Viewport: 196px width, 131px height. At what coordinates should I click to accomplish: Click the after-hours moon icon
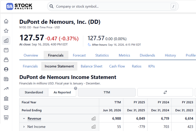(89, 45)
